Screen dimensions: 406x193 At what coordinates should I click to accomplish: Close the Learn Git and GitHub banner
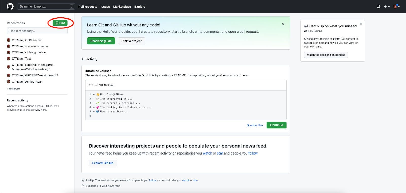click(x=283, y=24)
